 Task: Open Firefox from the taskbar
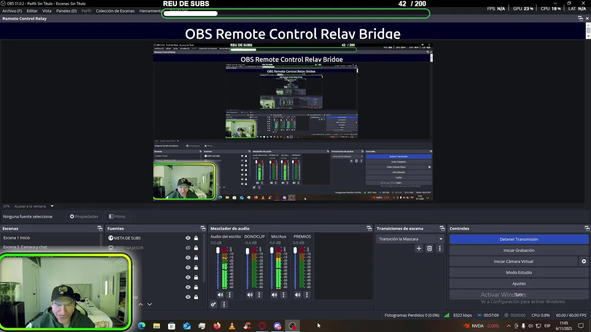pos(217,326)
